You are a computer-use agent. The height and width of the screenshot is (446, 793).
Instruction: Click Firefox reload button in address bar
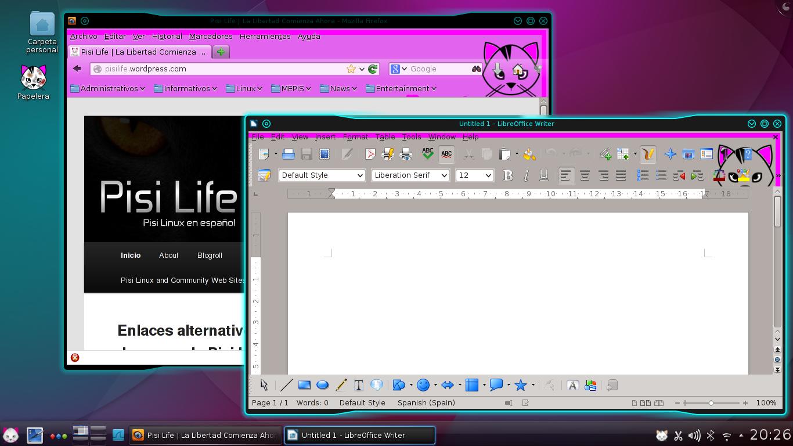[x=373, y=69]
